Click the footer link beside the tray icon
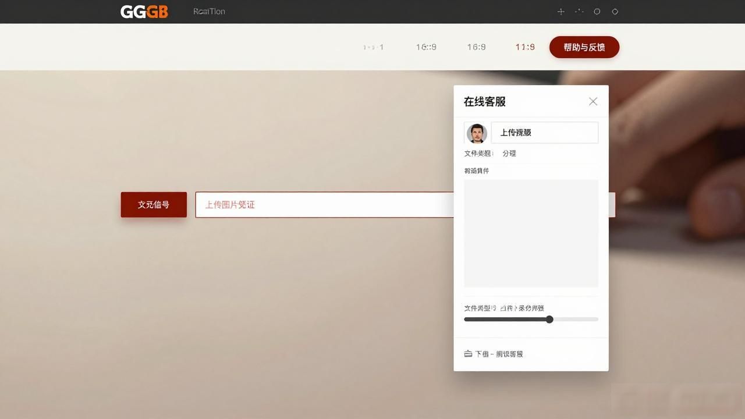The image size is (745, 419). pos(499,354)
